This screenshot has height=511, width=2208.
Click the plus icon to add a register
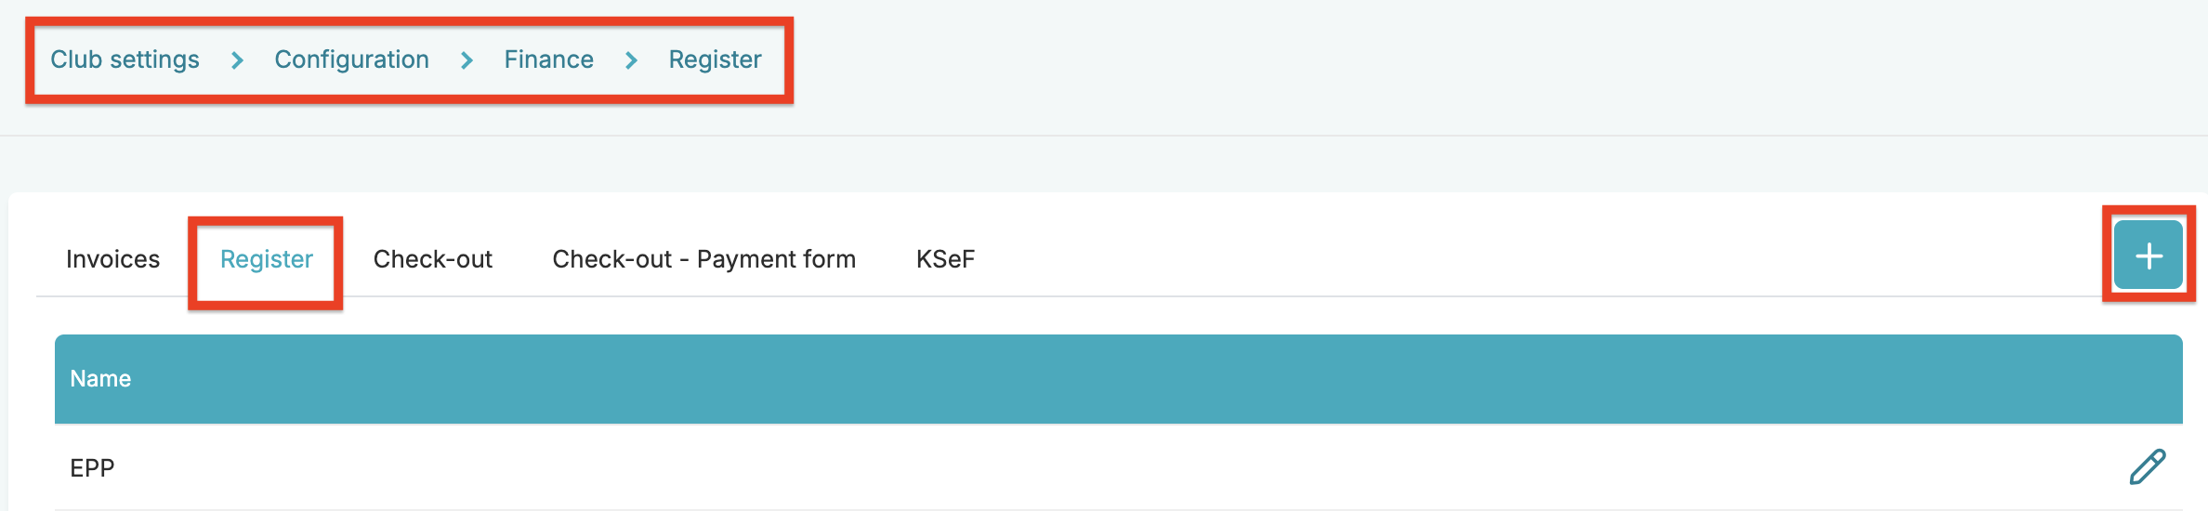(2149, 255)
